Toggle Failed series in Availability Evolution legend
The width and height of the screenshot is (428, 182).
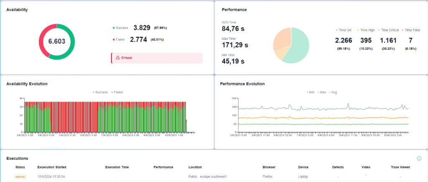(117, 92)
